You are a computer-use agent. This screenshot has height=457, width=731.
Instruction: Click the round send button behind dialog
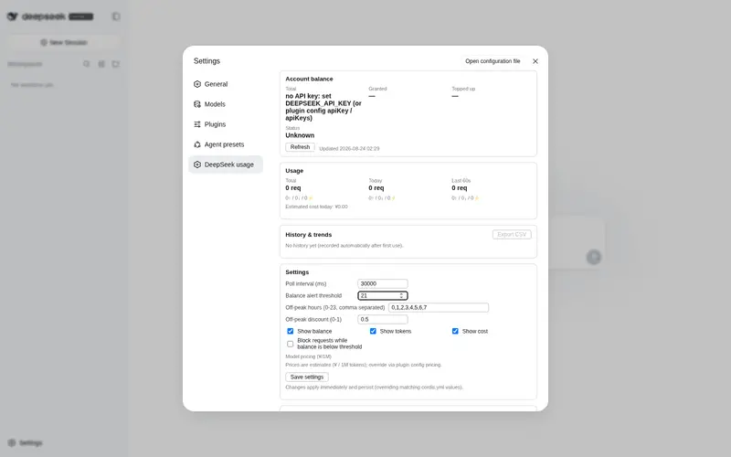593,257
